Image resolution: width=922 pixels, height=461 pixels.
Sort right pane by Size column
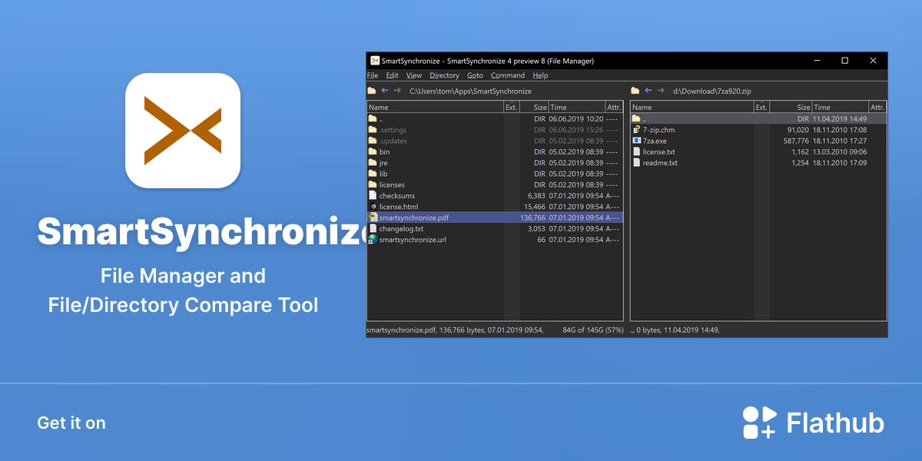coord(791,108)
